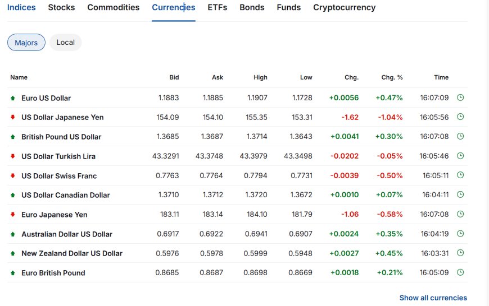The height and width of the screenshot is (306, 489).
Task: Open the US Dollar Swiss Franc pair
Action: (59, 176)
